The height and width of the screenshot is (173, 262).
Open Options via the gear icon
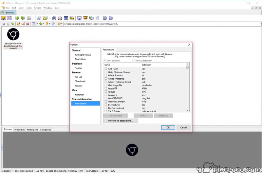(105, 18)
